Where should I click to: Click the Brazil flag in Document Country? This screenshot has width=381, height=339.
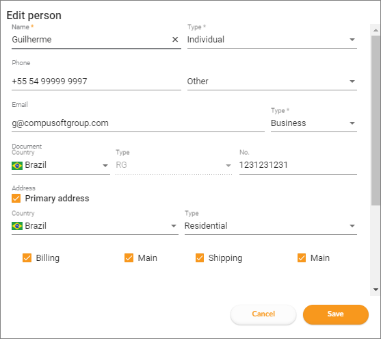coord(17,166)
